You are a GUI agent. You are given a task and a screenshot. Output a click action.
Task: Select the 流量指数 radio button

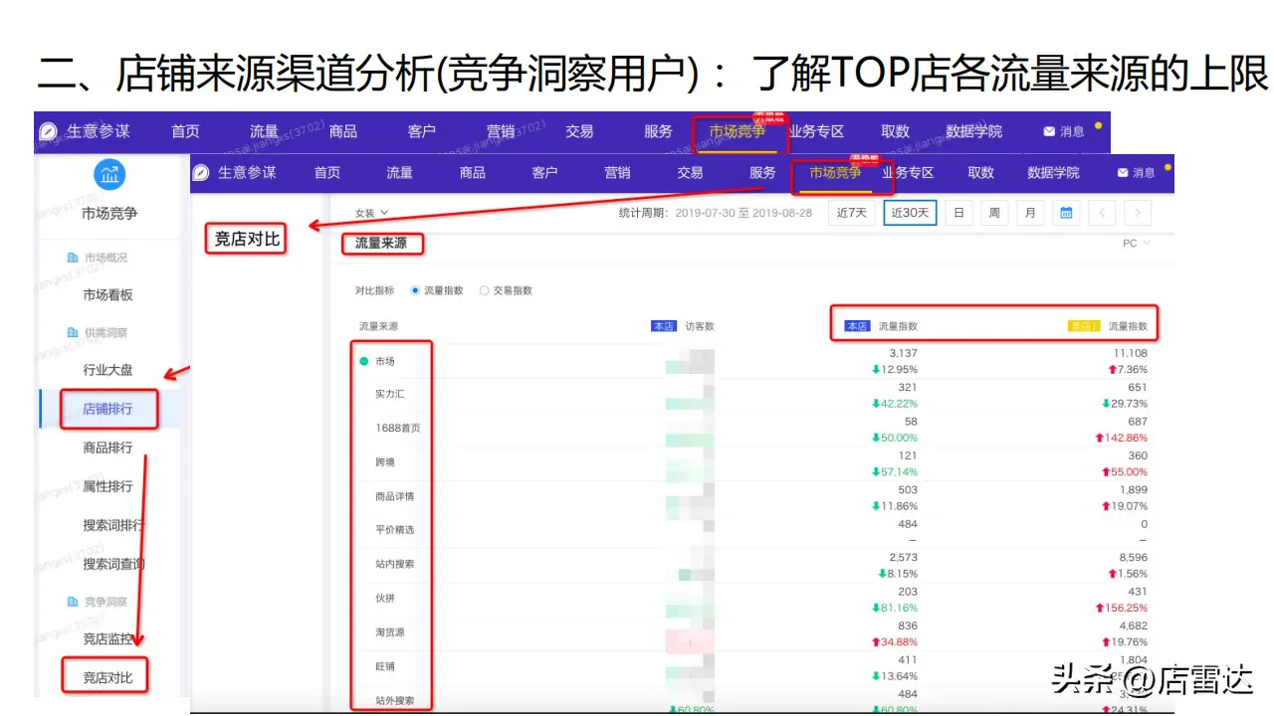415,290
